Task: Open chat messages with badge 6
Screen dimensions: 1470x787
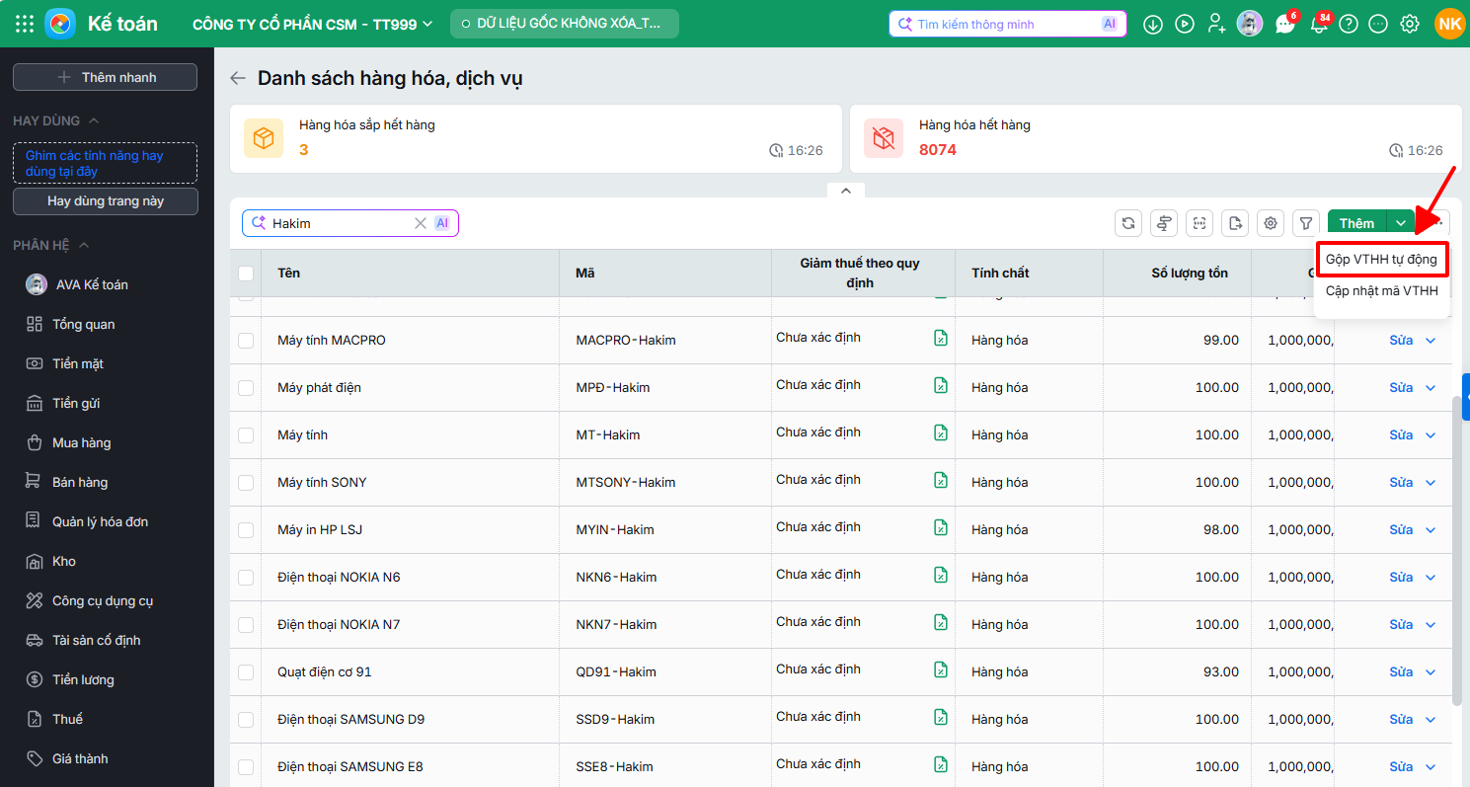Action: coord(1285,24)
